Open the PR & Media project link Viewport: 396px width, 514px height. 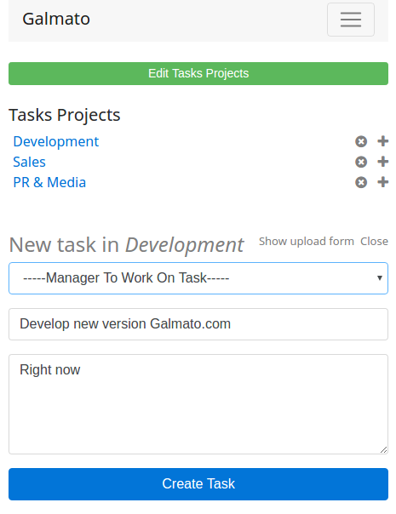coord(49,182)
